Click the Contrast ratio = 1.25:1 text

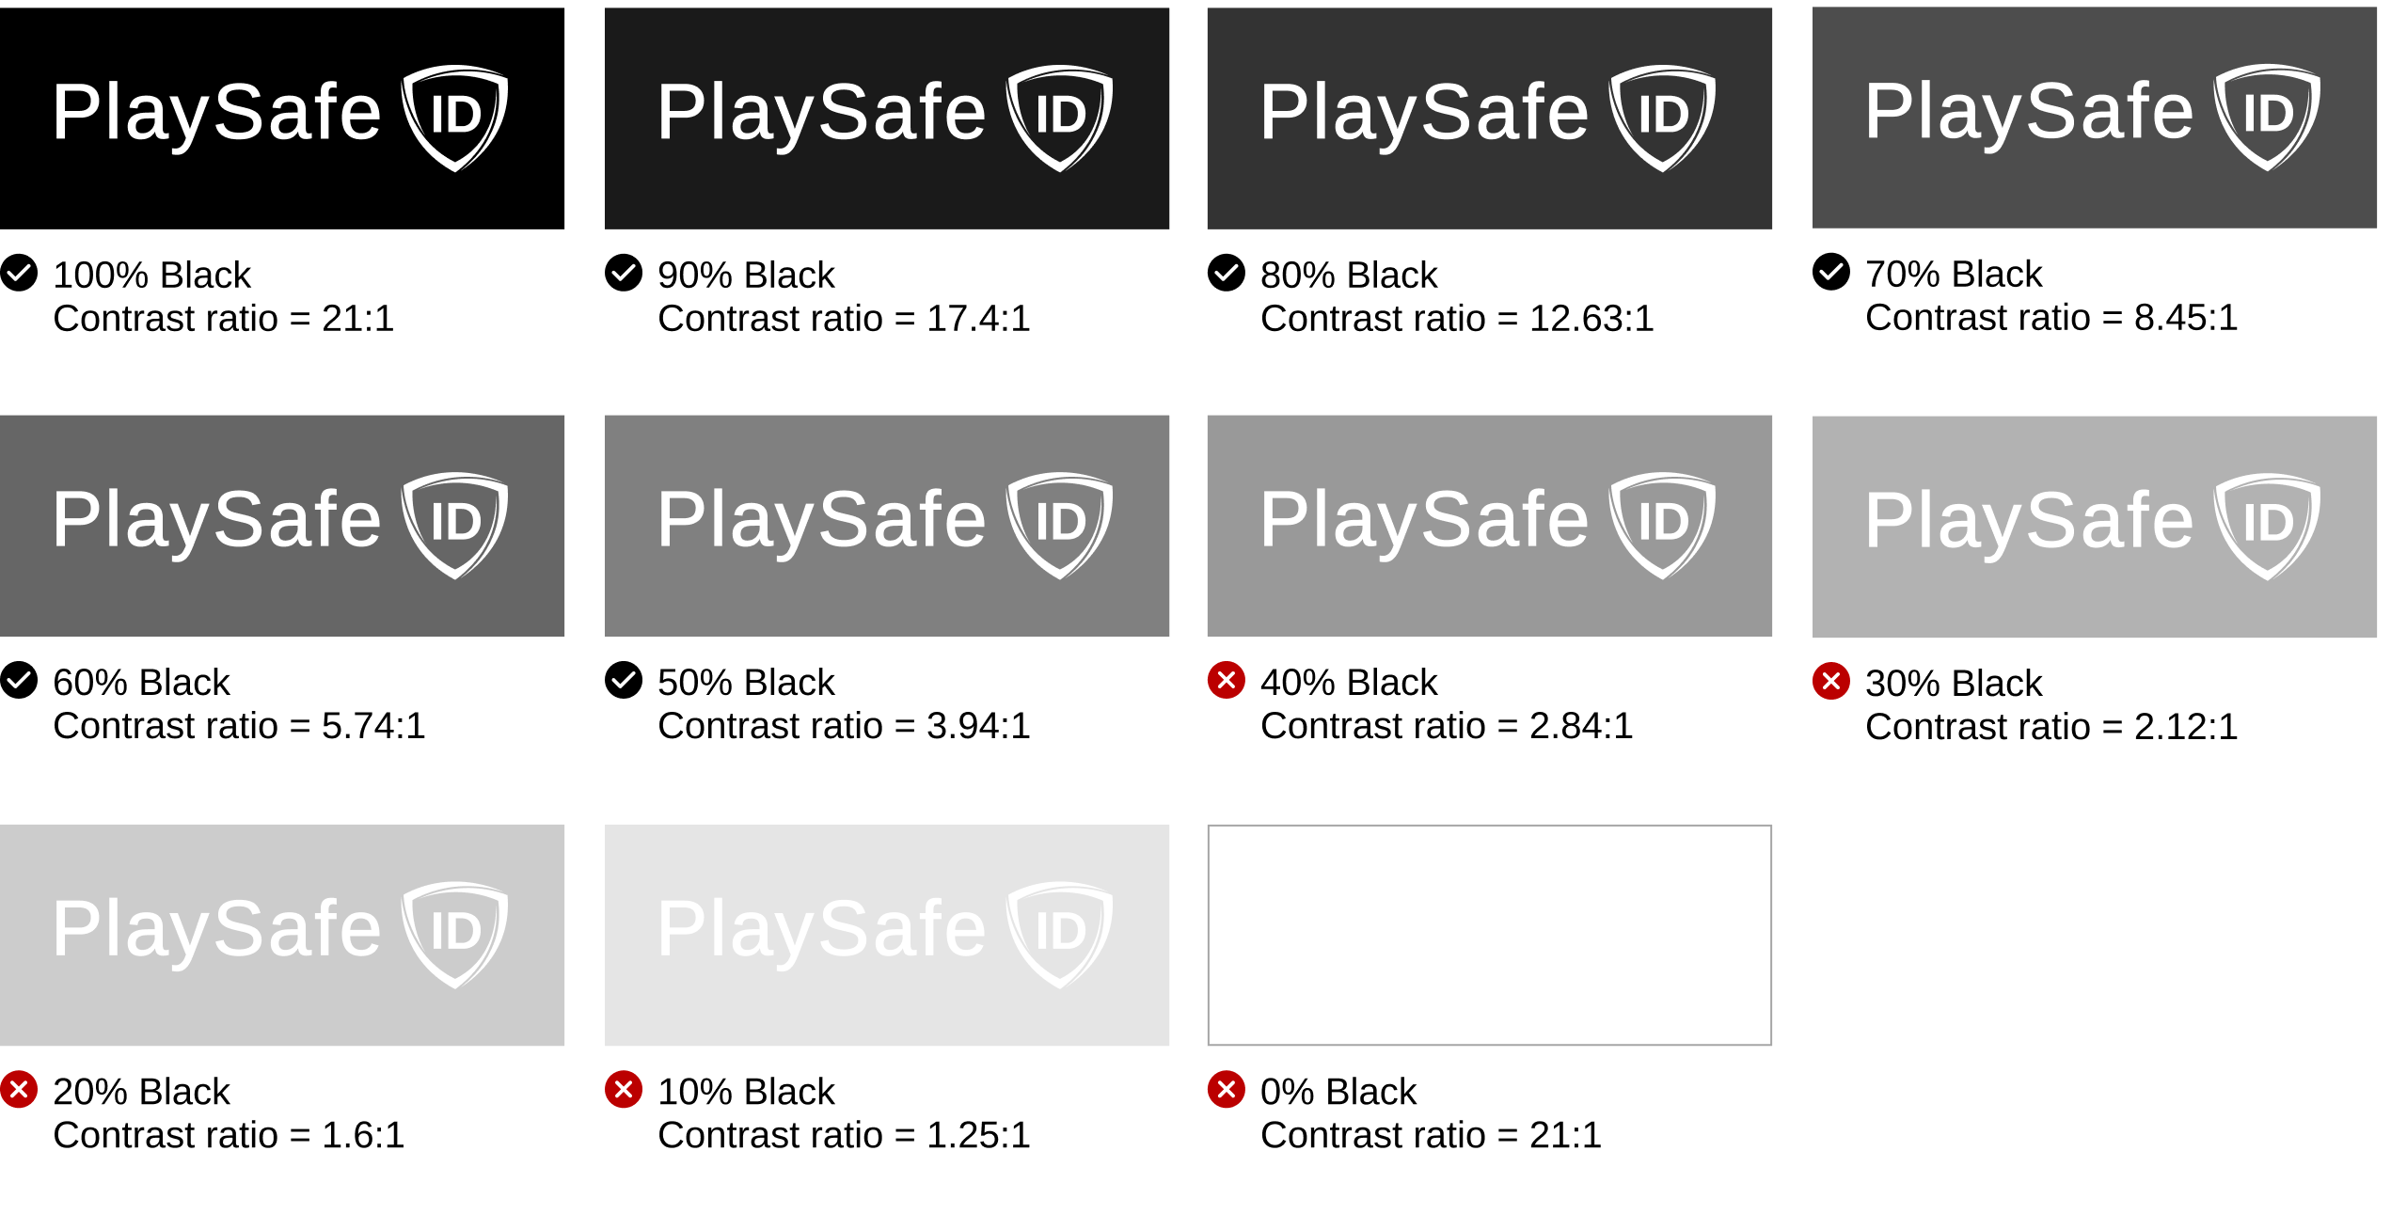[844, 1136]
